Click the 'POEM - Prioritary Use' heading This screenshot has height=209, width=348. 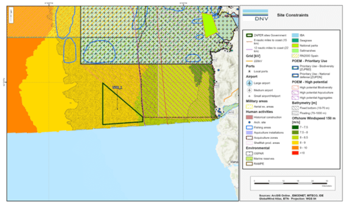point(309,61)
